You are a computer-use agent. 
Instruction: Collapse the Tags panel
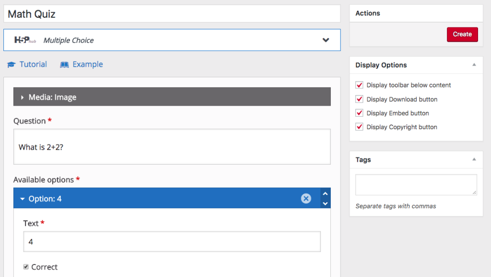pos(474,159)
